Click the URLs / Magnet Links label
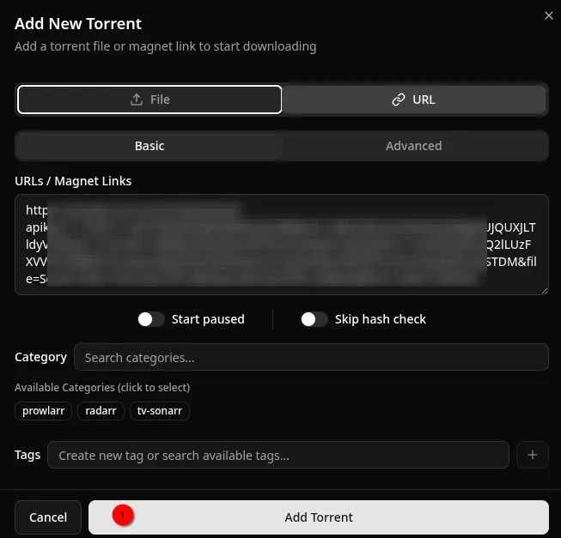 [x=73, y=181]
